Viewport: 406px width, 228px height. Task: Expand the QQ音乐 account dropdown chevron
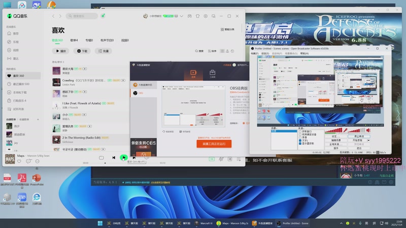point(182,16)
